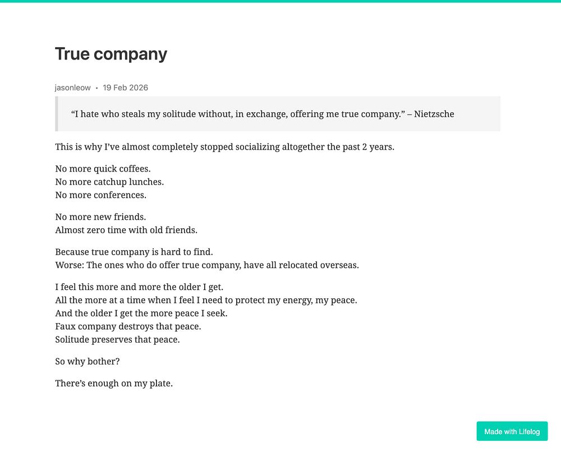Click the word 'Nietzsche' in the quote
This screenshot has width=561, height=452.
click(434, 114)
